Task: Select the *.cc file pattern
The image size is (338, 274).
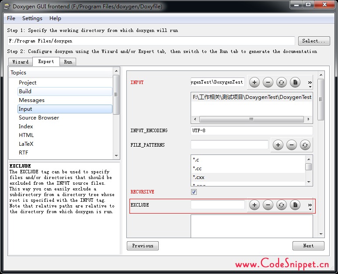Action: (248, 169)
